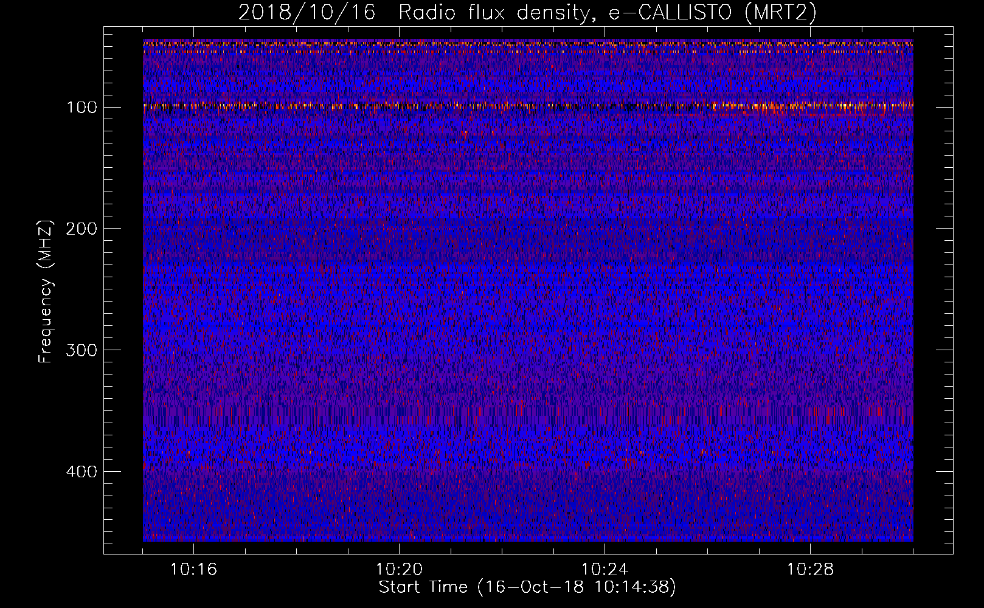Click the bright interference band near 100 MHz
Viewport: 984px width, 608px height.
[x=528, y=106]
